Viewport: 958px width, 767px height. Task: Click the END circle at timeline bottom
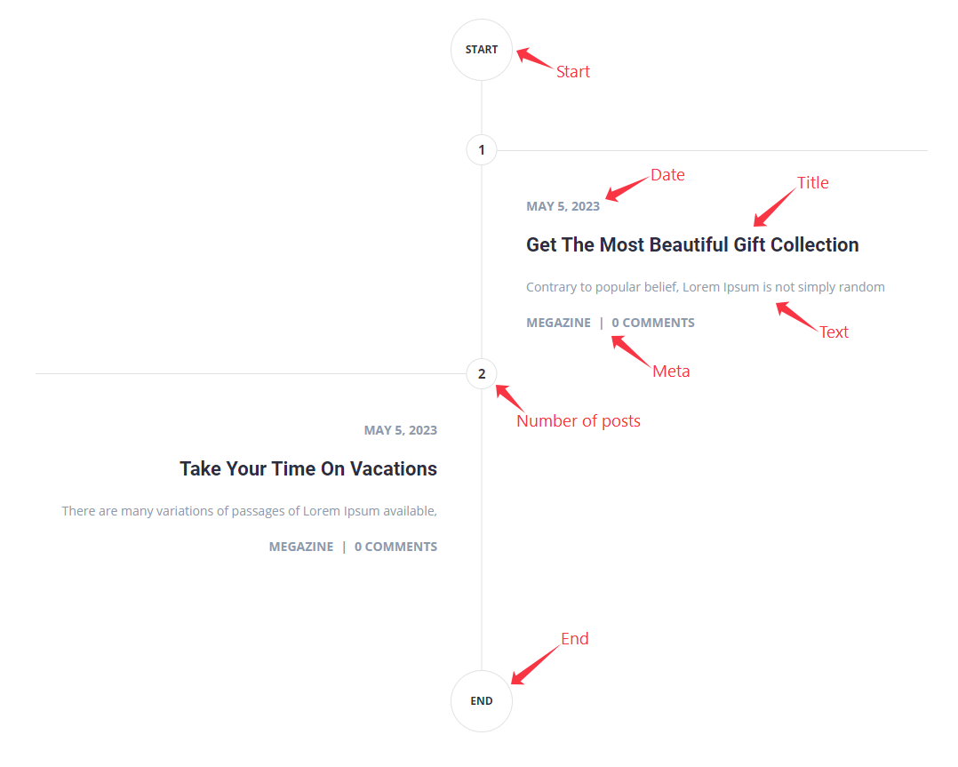coord(481,700)
